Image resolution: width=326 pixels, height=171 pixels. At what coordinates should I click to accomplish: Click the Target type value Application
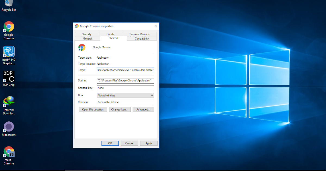[x=103, y=58]
